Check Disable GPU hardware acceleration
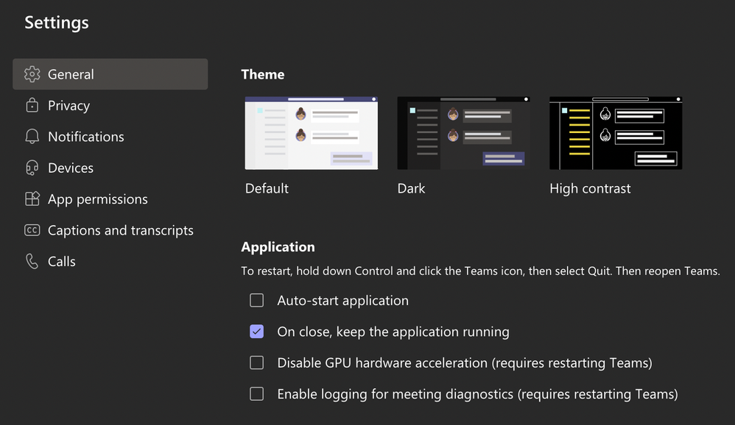This screenshot has width=735, height=425. pos(256,362)
